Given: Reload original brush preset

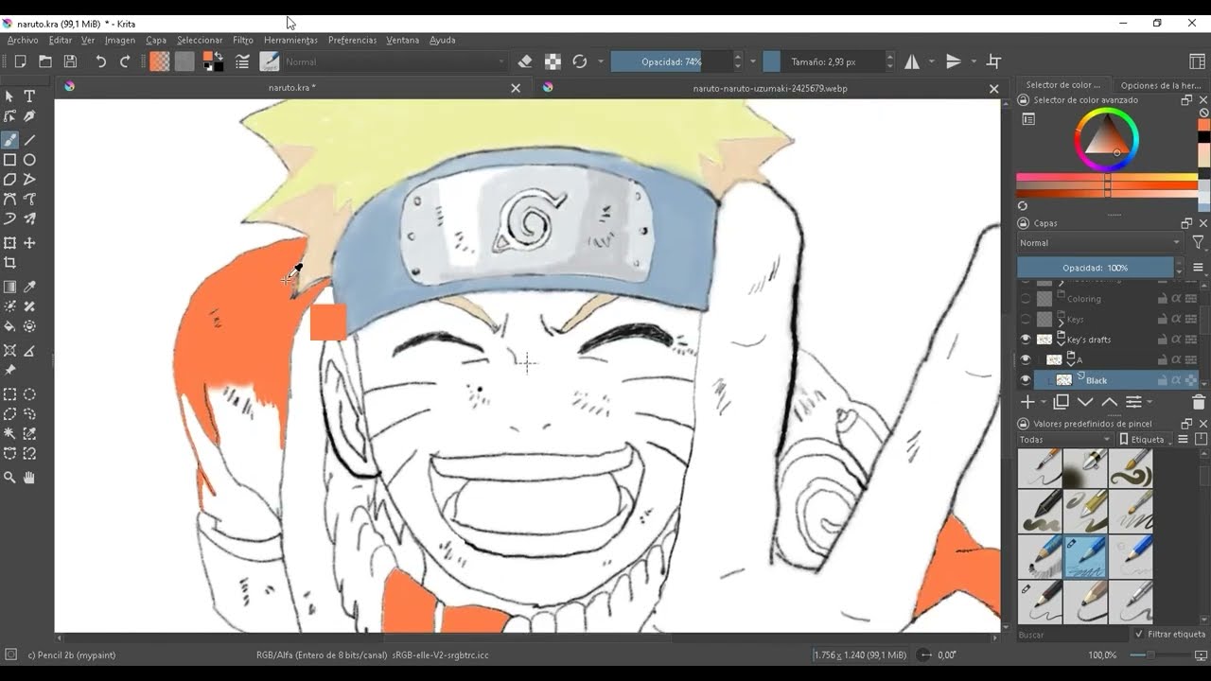Looking at the screenshot, I should pyautogui.click(x=580, y=61).
